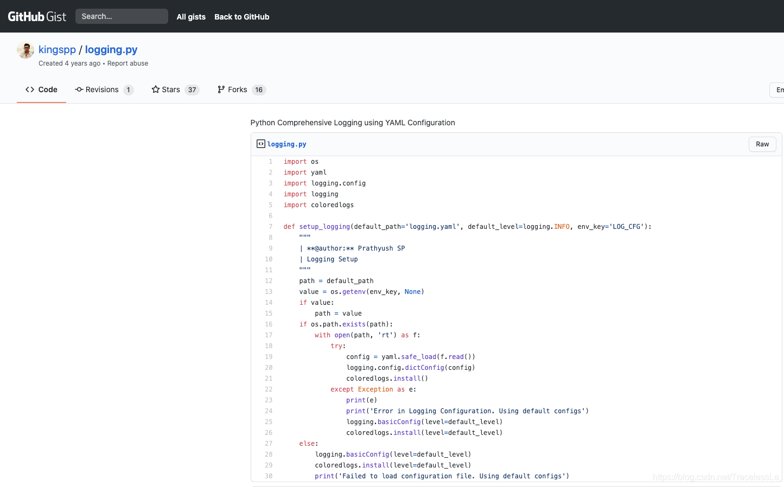Select line number 13
This screenshot has height=487, width=784.
pos(269,292)
